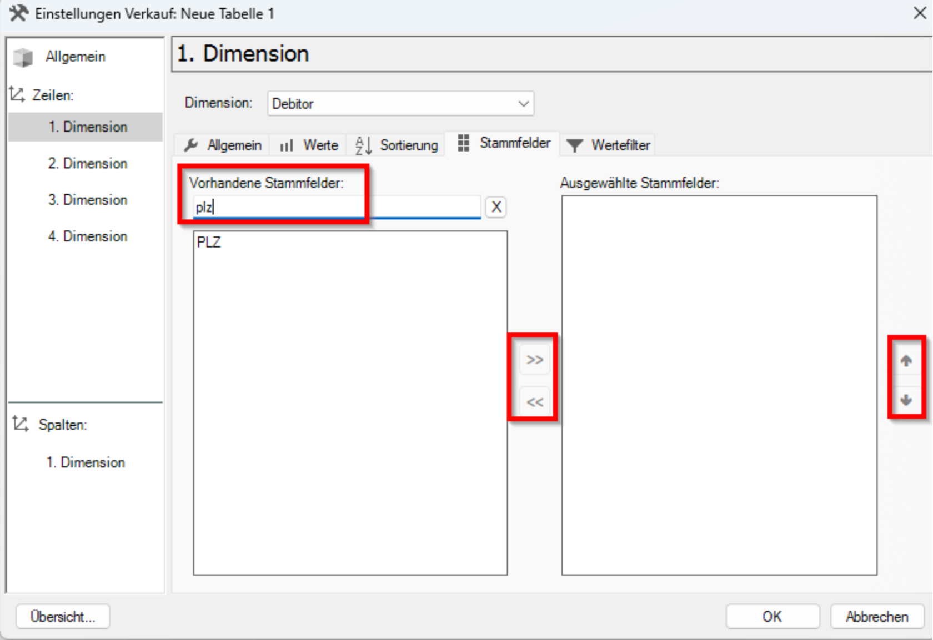Click the axes icon beside Spalten
Viewport: 933px width, 640px height.
tap(20, 424)
